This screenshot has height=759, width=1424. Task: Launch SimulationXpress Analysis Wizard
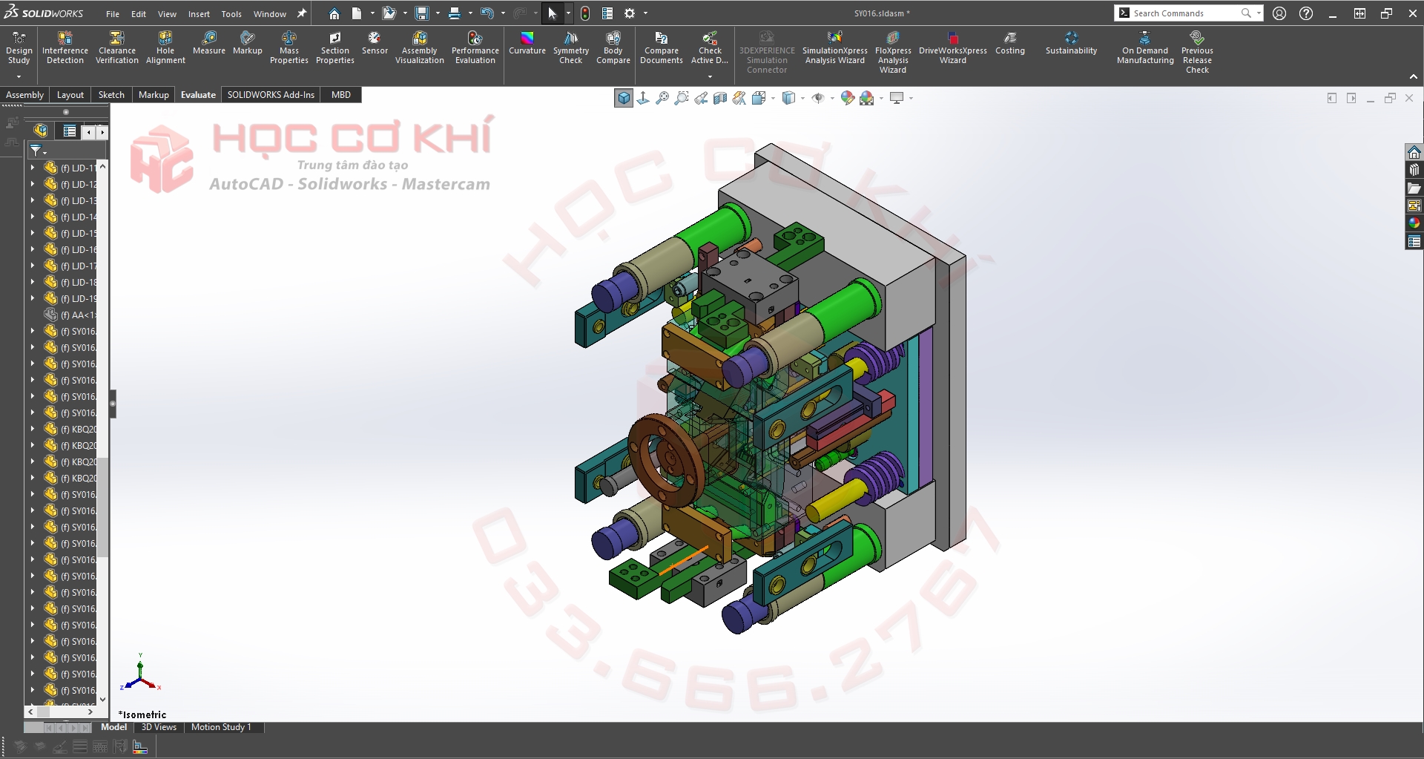click(835, 48)
